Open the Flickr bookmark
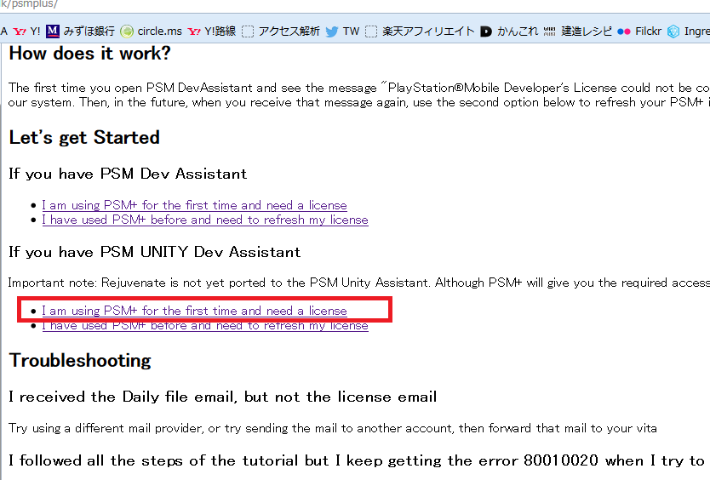The height and width of the screenshot is (480, 710). pyautogui.click(x=639, y=31)
